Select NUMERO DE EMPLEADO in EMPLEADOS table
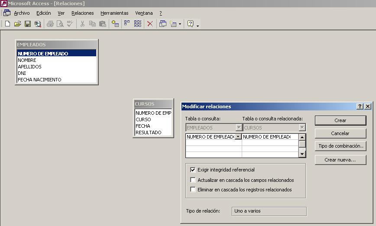This screenshot has width=376, height=226. coord(57,53)
